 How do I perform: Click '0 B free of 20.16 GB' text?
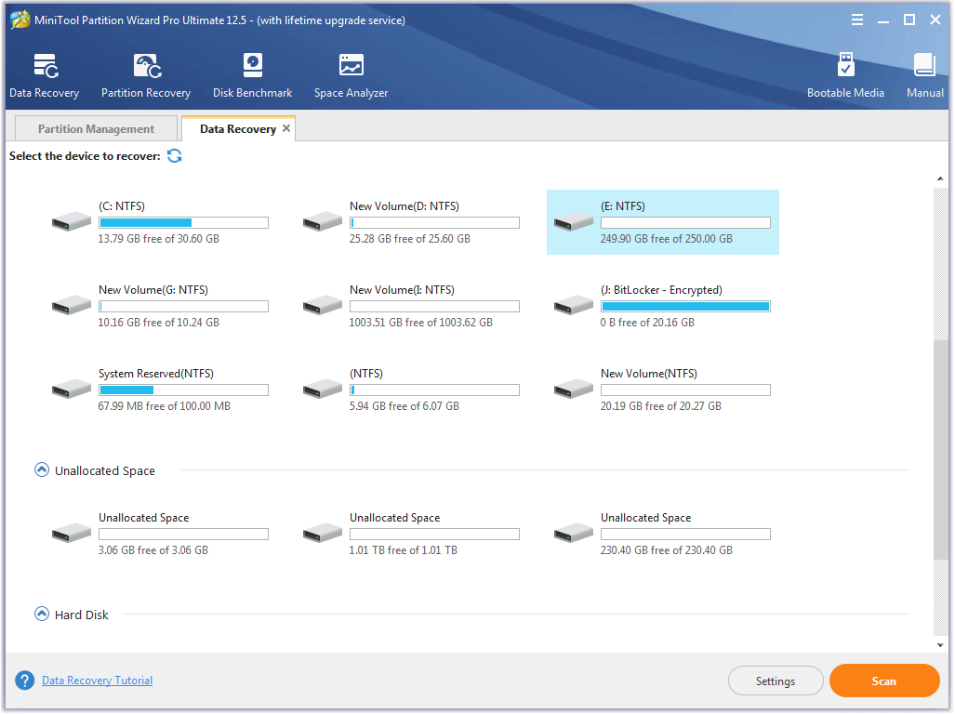click(x=647, y=322)
